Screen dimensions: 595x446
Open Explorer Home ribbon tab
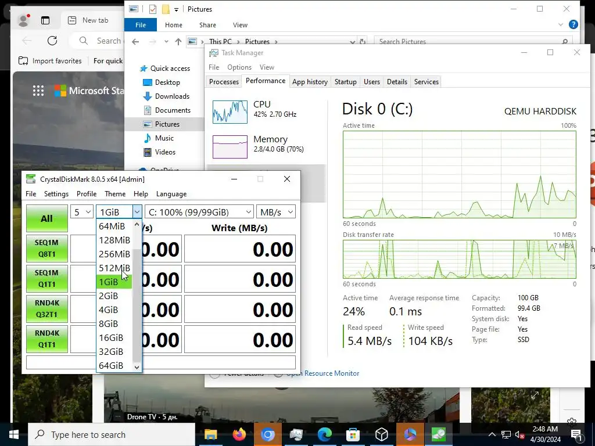(x=173, y=25)
